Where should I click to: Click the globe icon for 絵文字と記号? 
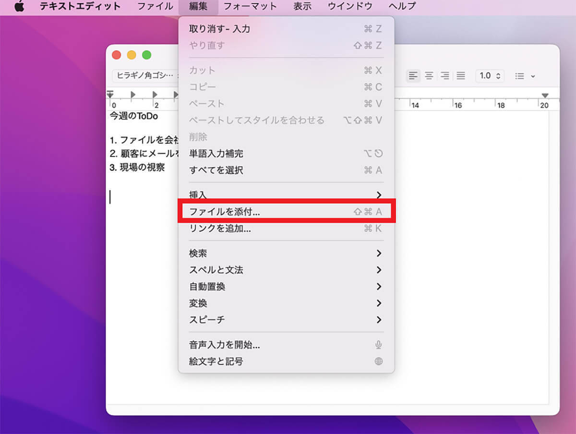[379, 362]
